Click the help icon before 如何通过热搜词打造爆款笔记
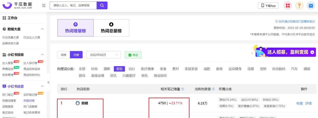The image size is (318, 118). (x=276, y=22)
